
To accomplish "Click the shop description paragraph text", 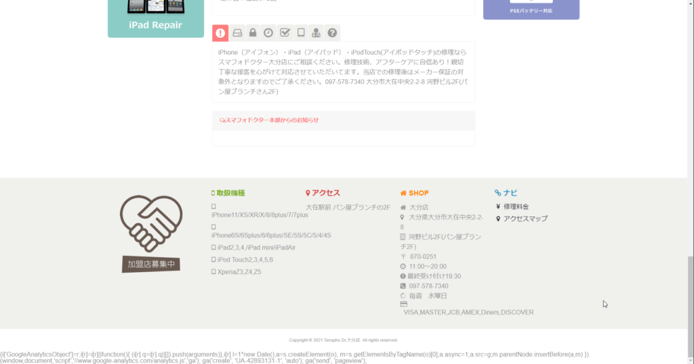I will [x=343, y=72].
